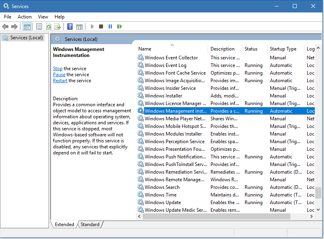Open the Help menu

(59, 17)
